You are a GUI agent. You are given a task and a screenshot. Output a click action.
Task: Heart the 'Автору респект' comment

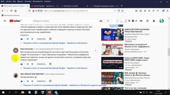coord(32,81)
